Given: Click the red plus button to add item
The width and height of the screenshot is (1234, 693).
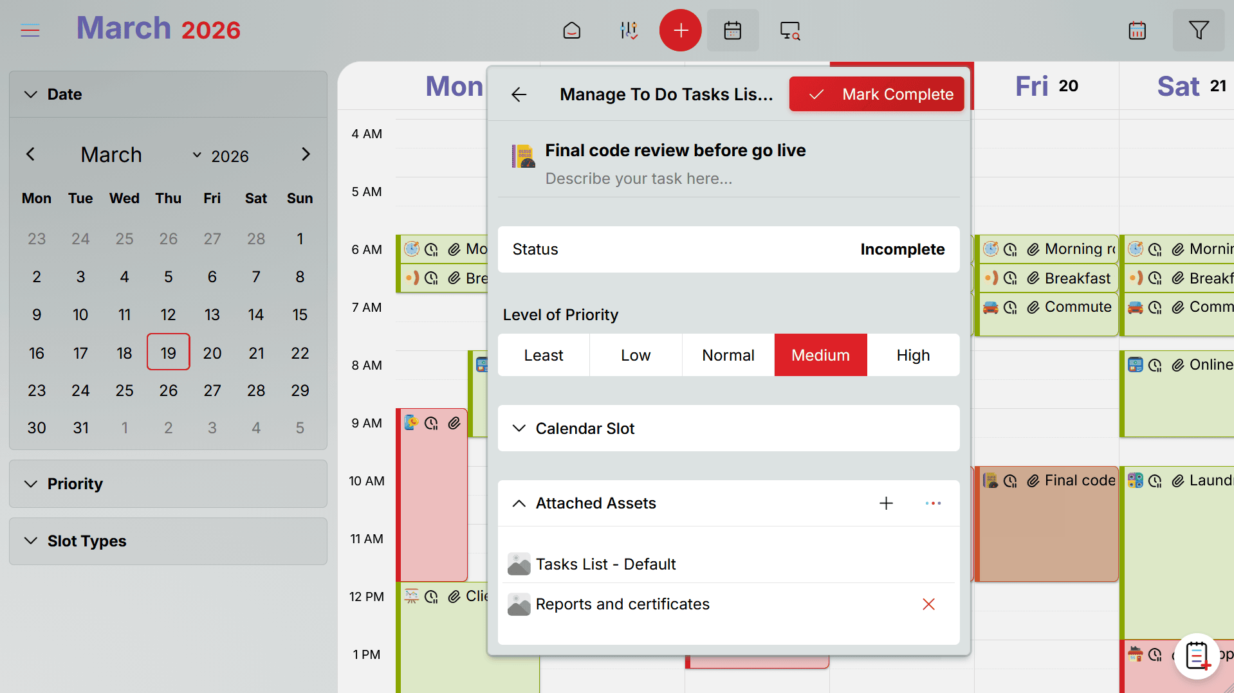Looking at the screenshot, I should pos(679,30).
